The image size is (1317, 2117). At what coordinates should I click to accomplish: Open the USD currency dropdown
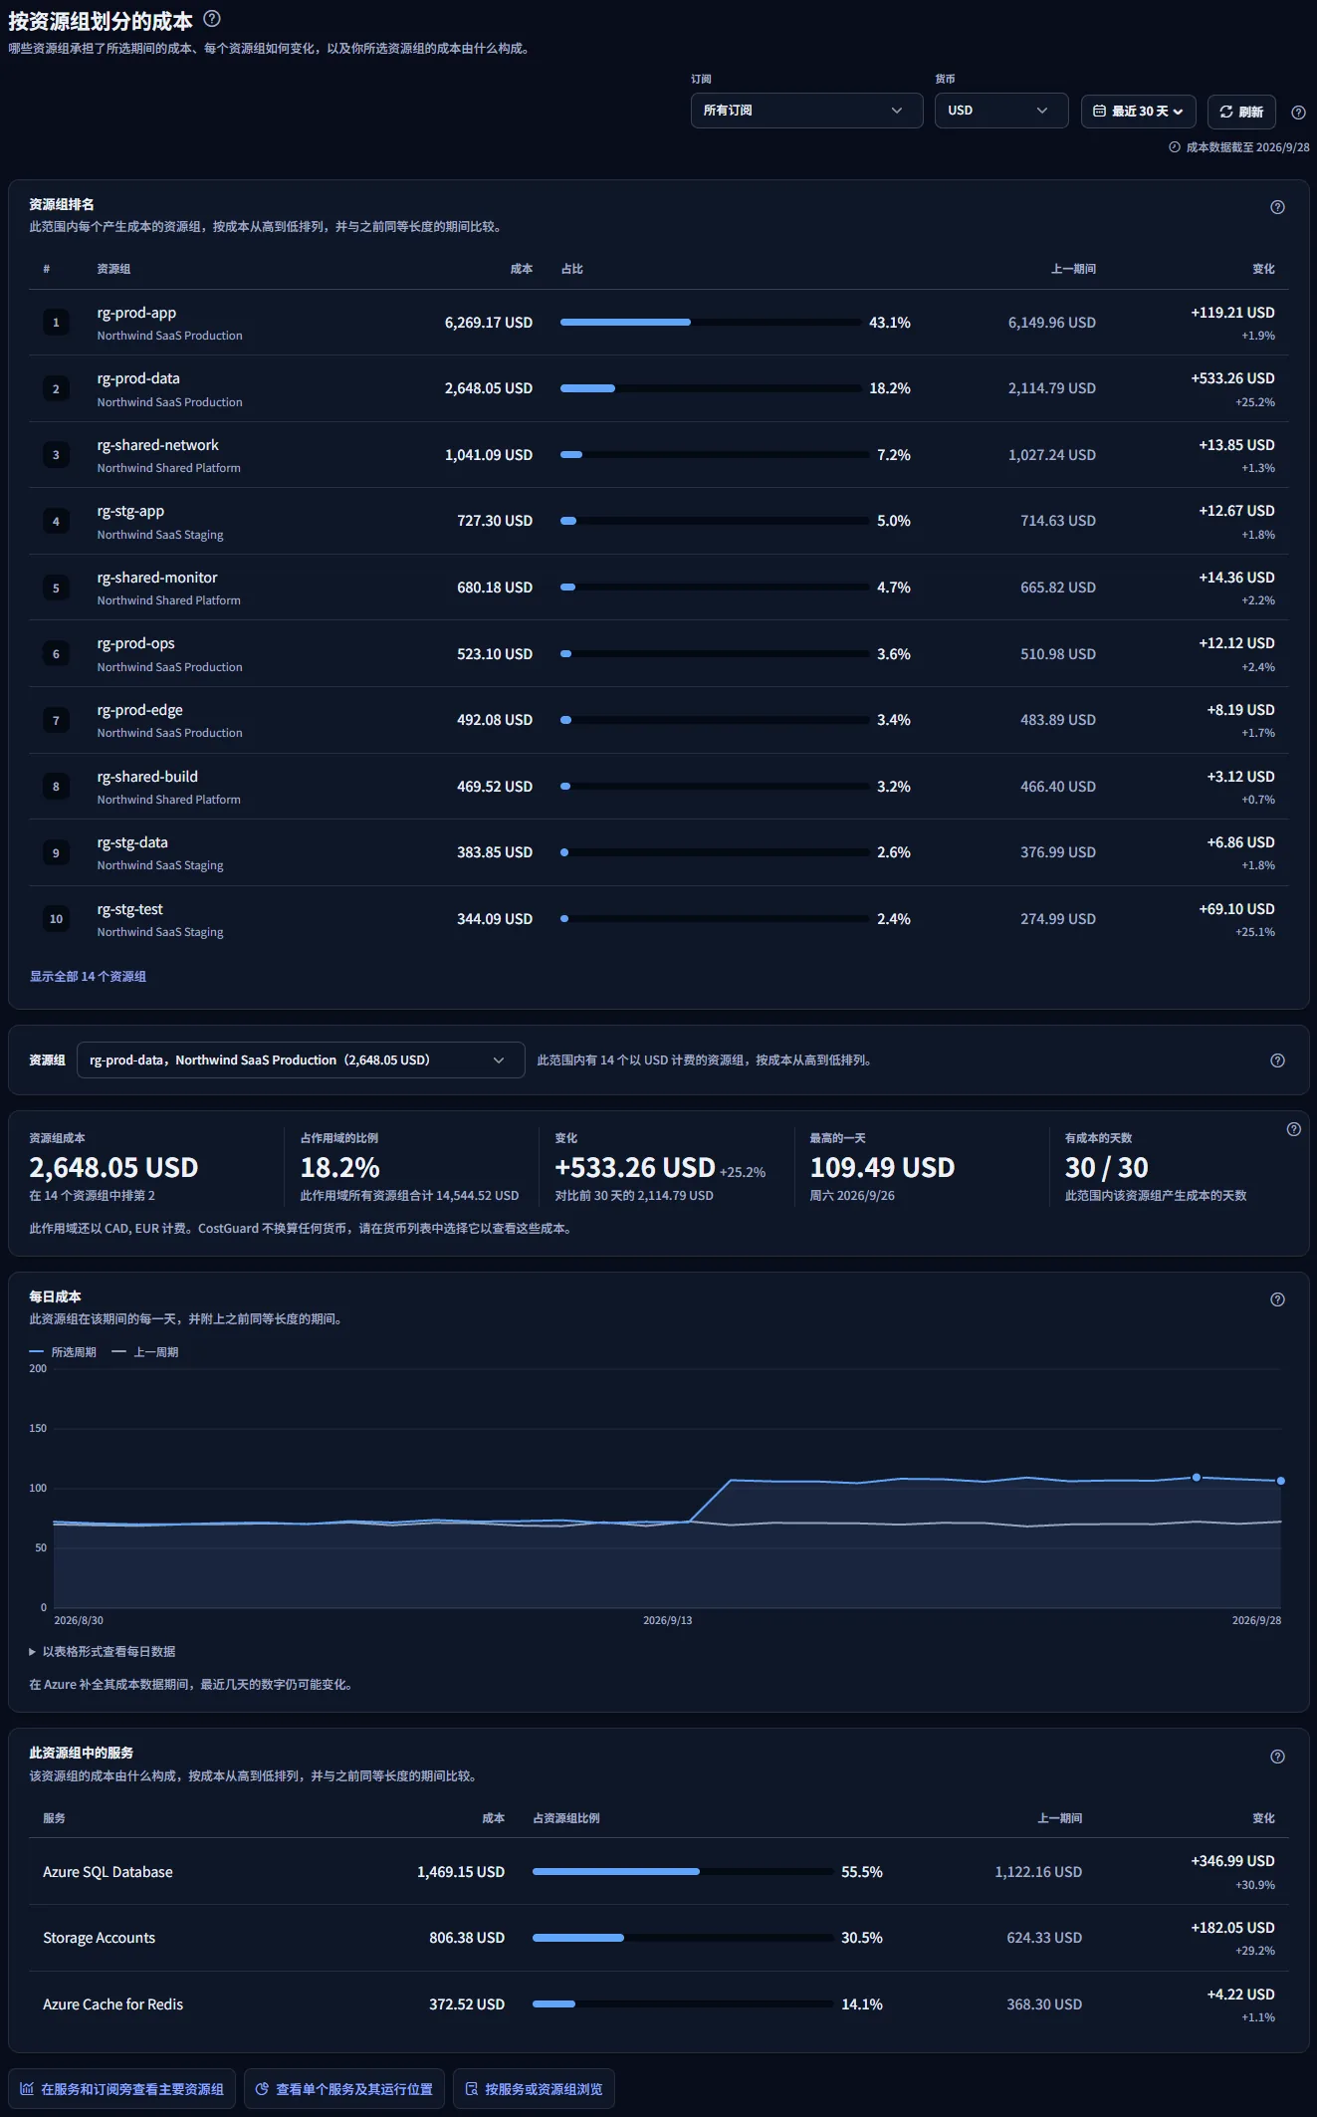(x=1001, y=111)
